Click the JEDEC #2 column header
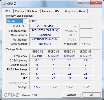The height and width of the screenshot is (100, 104). (x=37, y=51)
